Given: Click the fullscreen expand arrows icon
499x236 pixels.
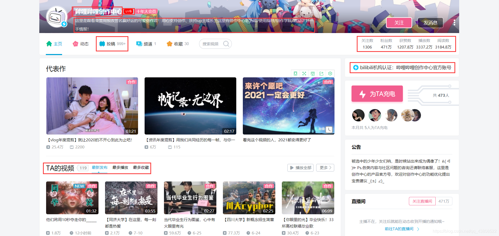Looking at the screenshot, I should click(x=304, y=73).
